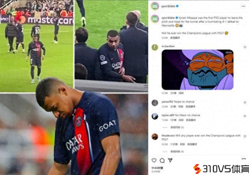This screenshot has height=175, width=249.
Task: Expand the 3 replies under taylor's comment
Action: tap(177, 127)
